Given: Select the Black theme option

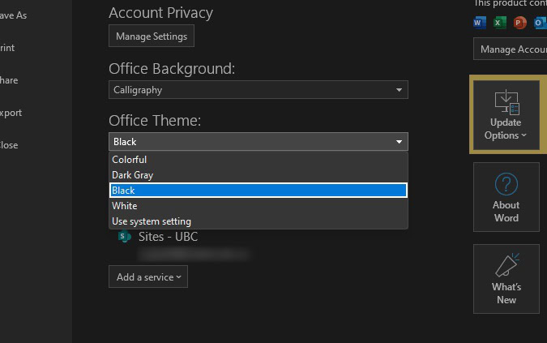Looking at the screenshot, I should pos(258,191).
